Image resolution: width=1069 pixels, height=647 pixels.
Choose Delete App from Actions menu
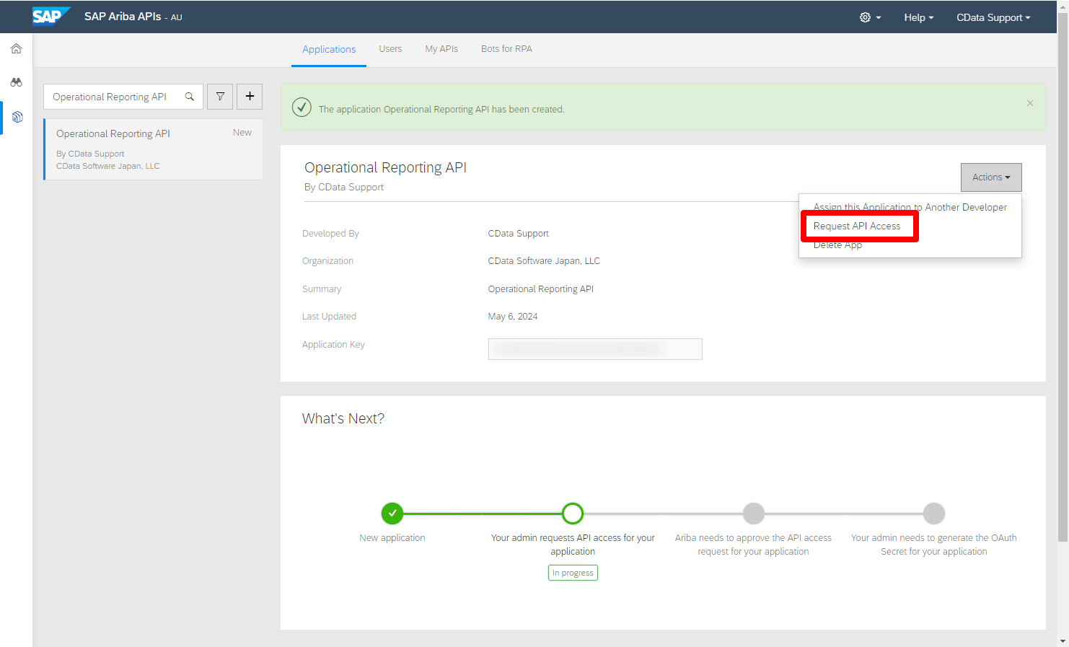point(838,245)
